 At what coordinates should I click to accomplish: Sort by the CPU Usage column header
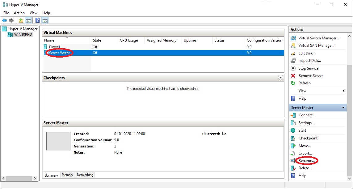point(131,40)
